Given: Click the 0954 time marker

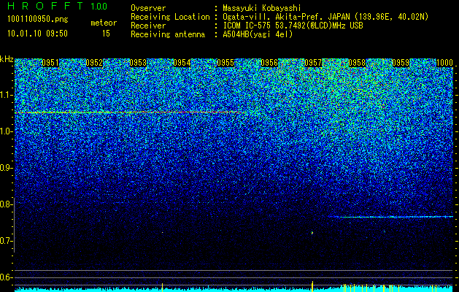Looking at the screenshot, I should point(182,63).
